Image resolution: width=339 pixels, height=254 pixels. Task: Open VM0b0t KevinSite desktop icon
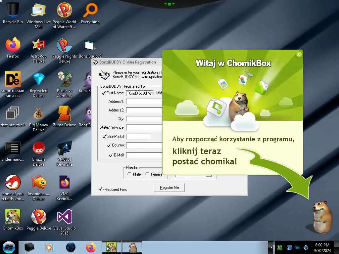click(65, 153)
